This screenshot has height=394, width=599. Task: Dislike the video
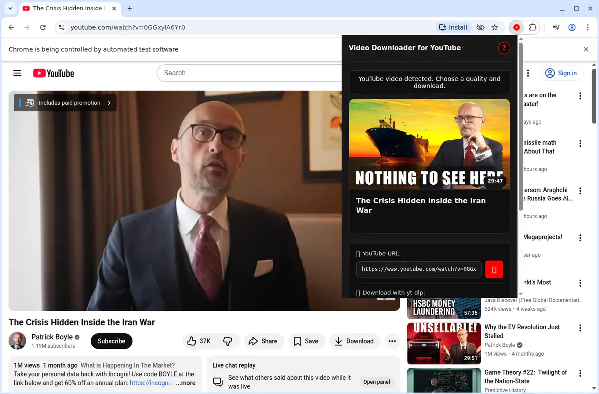pos(228,341)
